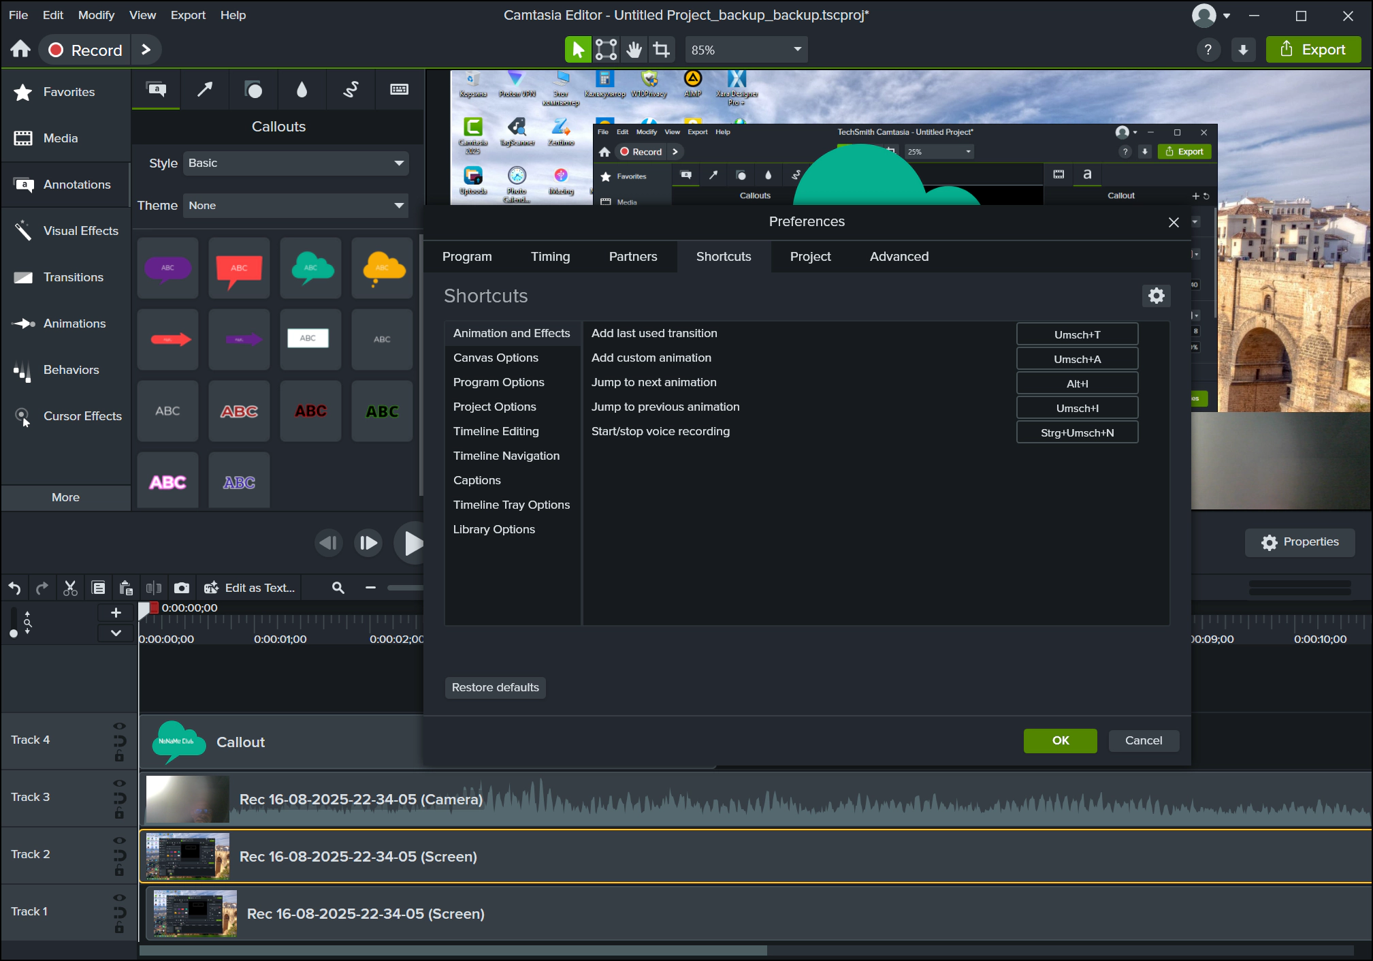Select the Pan hand tool
The width and height of the screenshot is (1373, 961).
634,49
